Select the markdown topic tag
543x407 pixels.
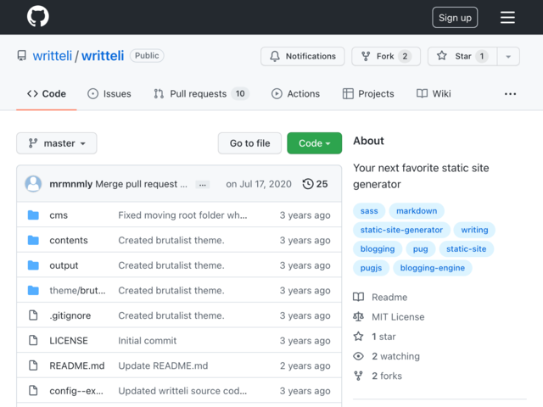click(417, 211)
